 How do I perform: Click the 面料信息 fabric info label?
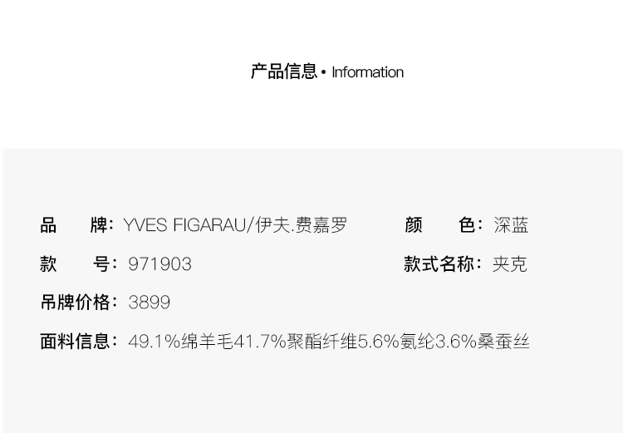pyautogui.click(x=77, y=342)
